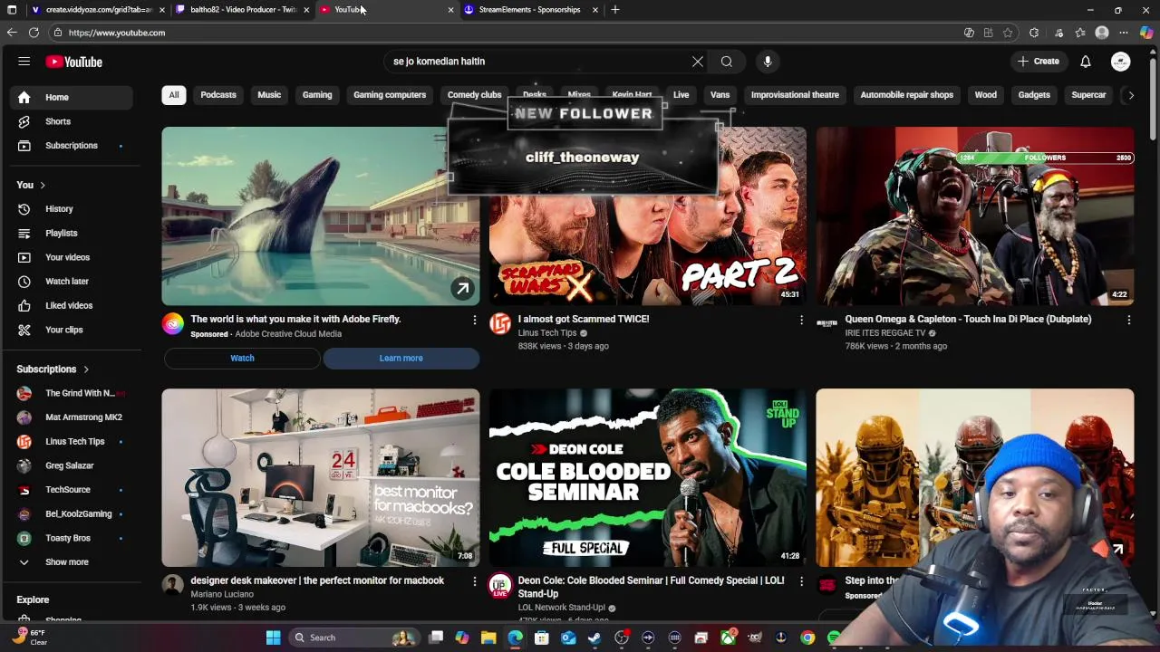Screen dimensions: 1160x652
Task: Open browser settings three-dots menu
Action: pos(1124,33)
